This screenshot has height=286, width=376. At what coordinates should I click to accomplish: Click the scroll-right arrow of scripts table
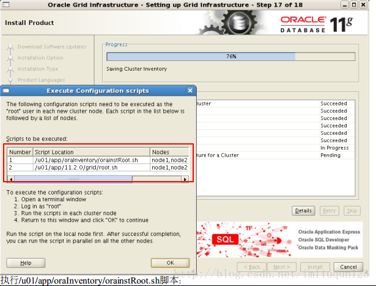click(x=185, y=179)
